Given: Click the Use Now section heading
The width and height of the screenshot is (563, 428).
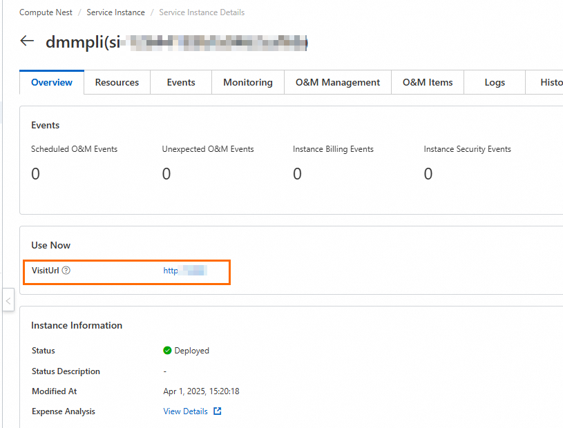Looking at the screenshot, I should pos(50,245).
